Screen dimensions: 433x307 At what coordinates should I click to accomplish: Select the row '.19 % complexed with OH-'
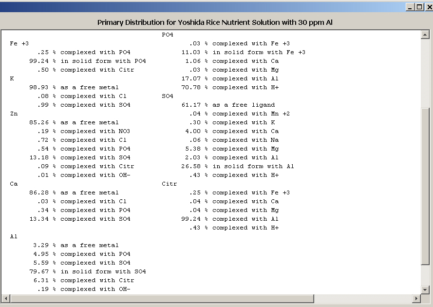click(x=84, y=289)
